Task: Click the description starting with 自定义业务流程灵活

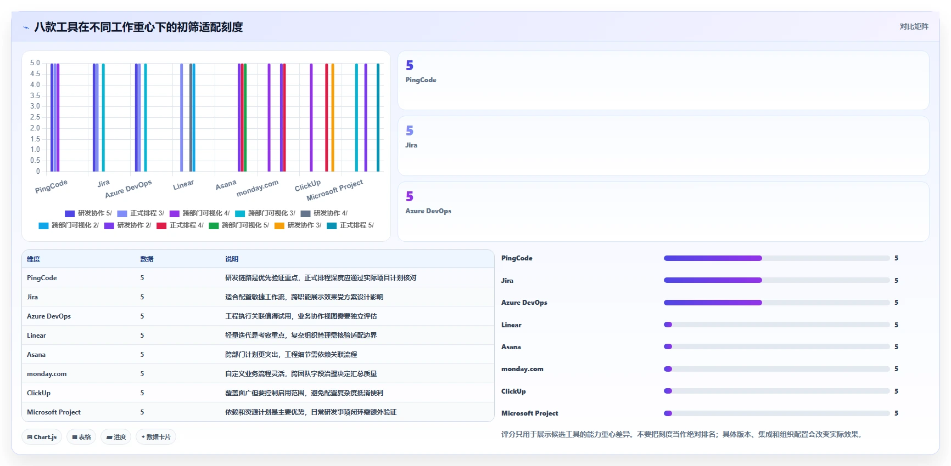Action: pyautogui.click(x=301, y=374)
